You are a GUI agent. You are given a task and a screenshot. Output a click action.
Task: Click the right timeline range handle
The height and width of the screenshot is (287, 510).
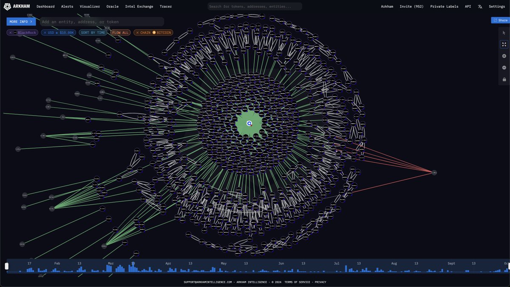coord(509,266)
